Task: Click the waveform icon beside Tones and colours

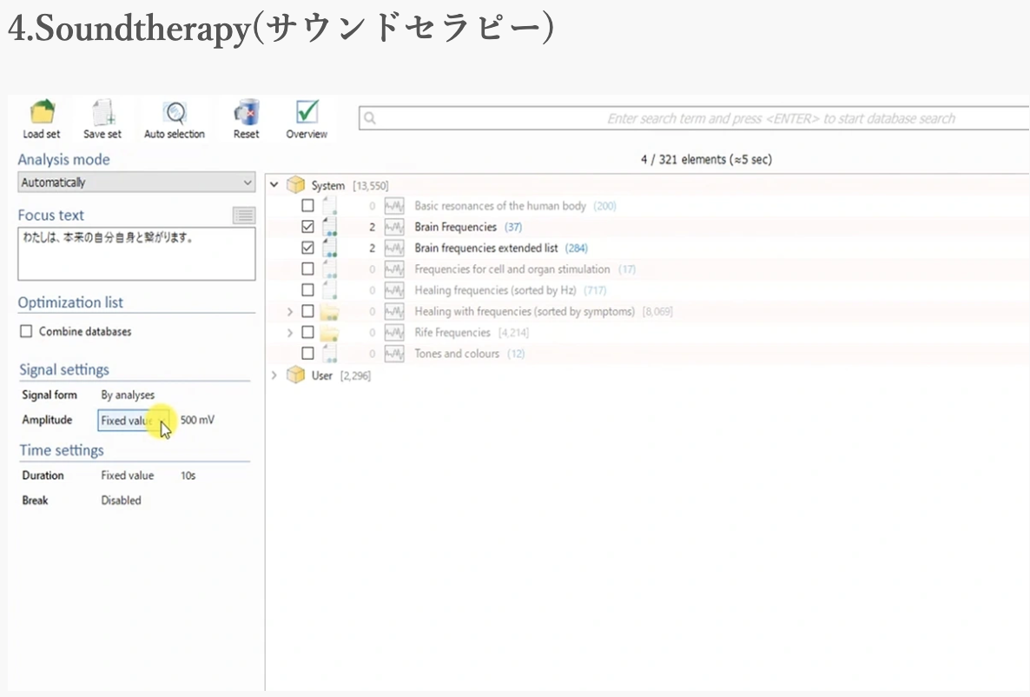Action: coord(394,354)
